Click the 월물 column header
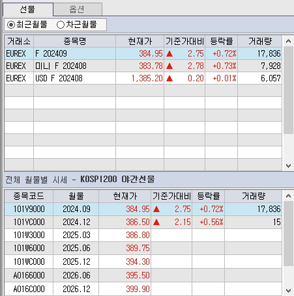Viewport: 294px width, 296px height. click(x=76, y=196)
